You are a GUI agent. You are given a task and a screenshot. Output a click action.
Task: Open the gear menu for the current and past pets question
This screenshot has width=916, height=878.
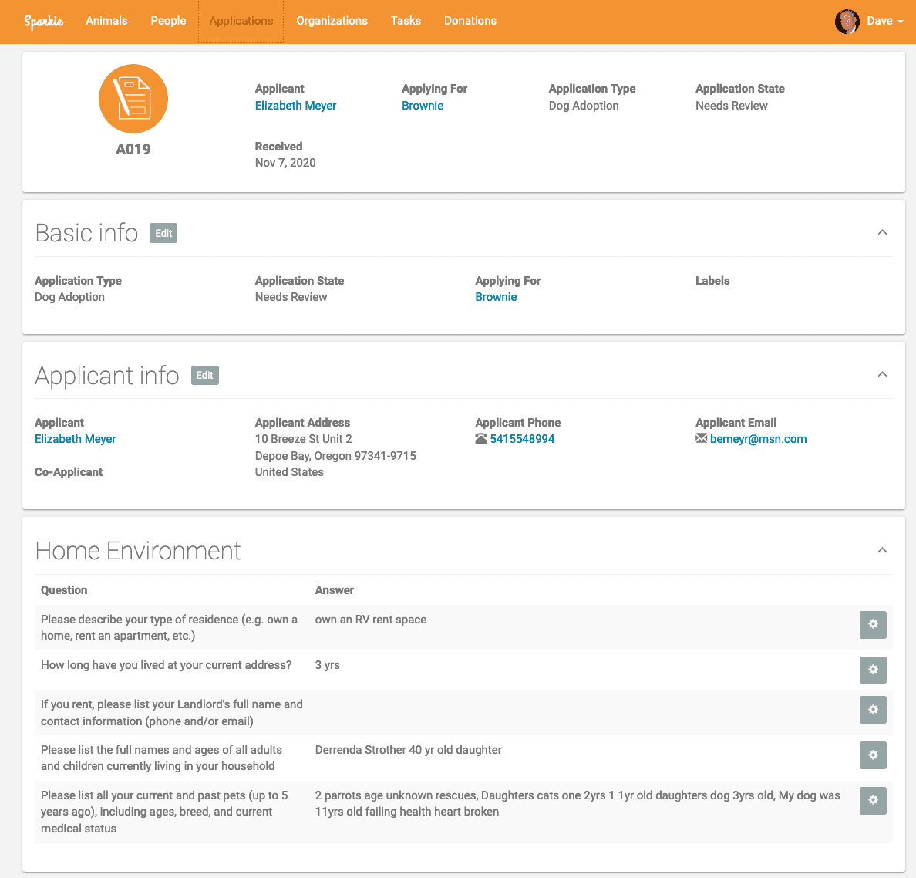coord(873,801)
